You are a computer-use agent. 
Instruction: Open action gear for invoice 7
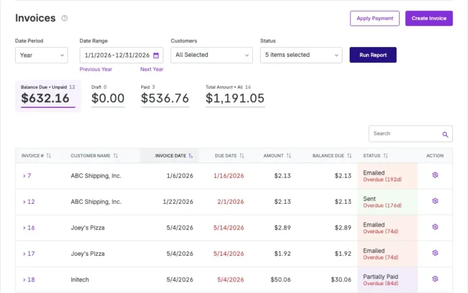[435, 175]
